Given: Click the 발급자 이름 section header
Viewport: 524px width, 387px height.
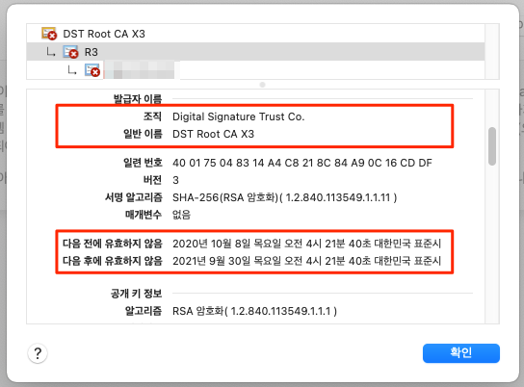Looking at the screenshot, I should (138, 99).
